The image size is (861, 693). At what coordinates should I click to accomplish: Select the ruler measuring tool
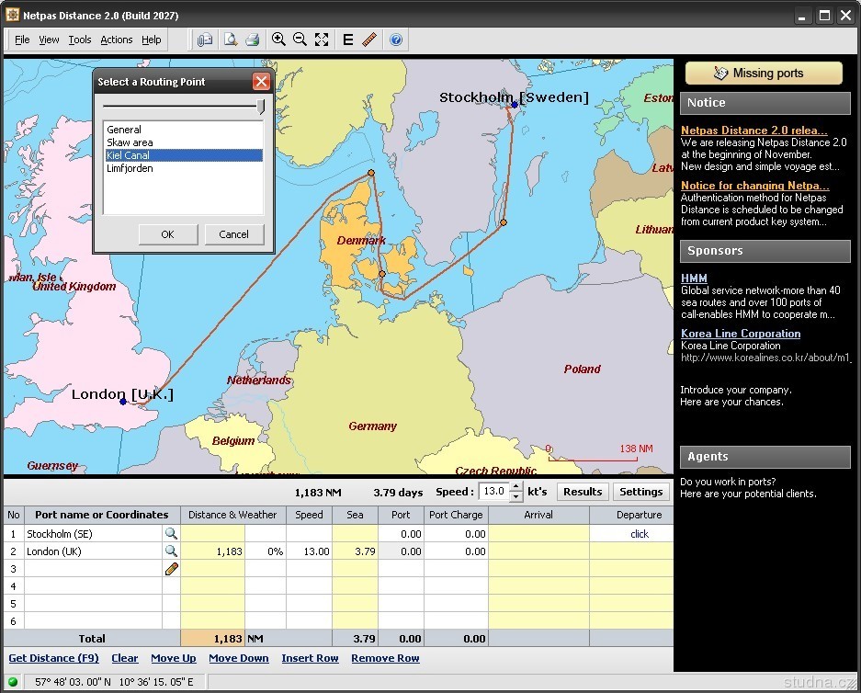369,40
